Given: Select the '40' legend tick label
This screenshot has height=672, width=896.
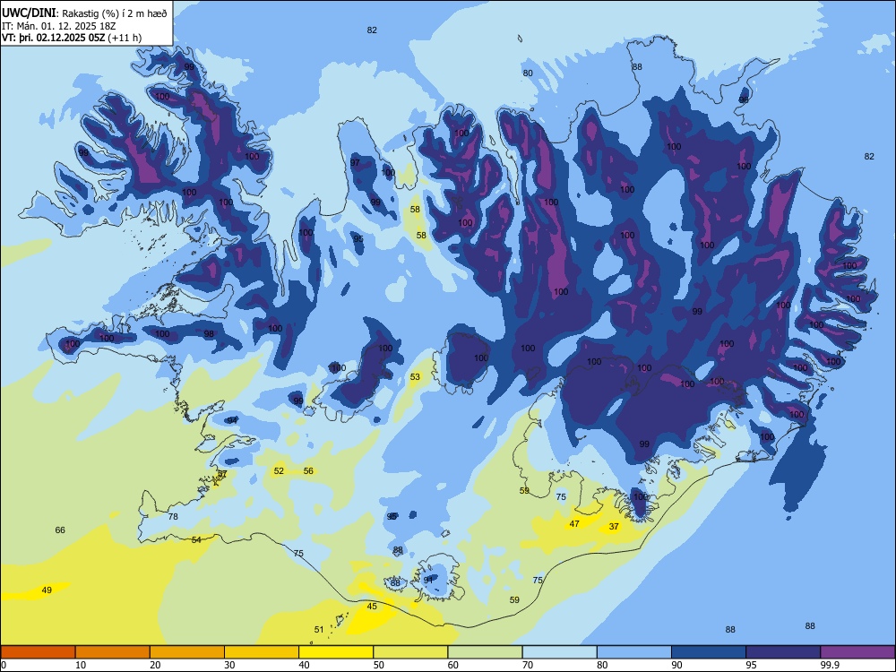Looking at the screenshot, I should coord(304,665).
